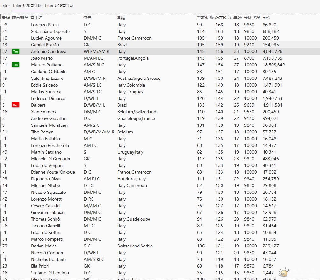The width and height of the screenshot is (320, 280).
Task: Select player Eddie Salcedo
Action: tap(45, 85)
